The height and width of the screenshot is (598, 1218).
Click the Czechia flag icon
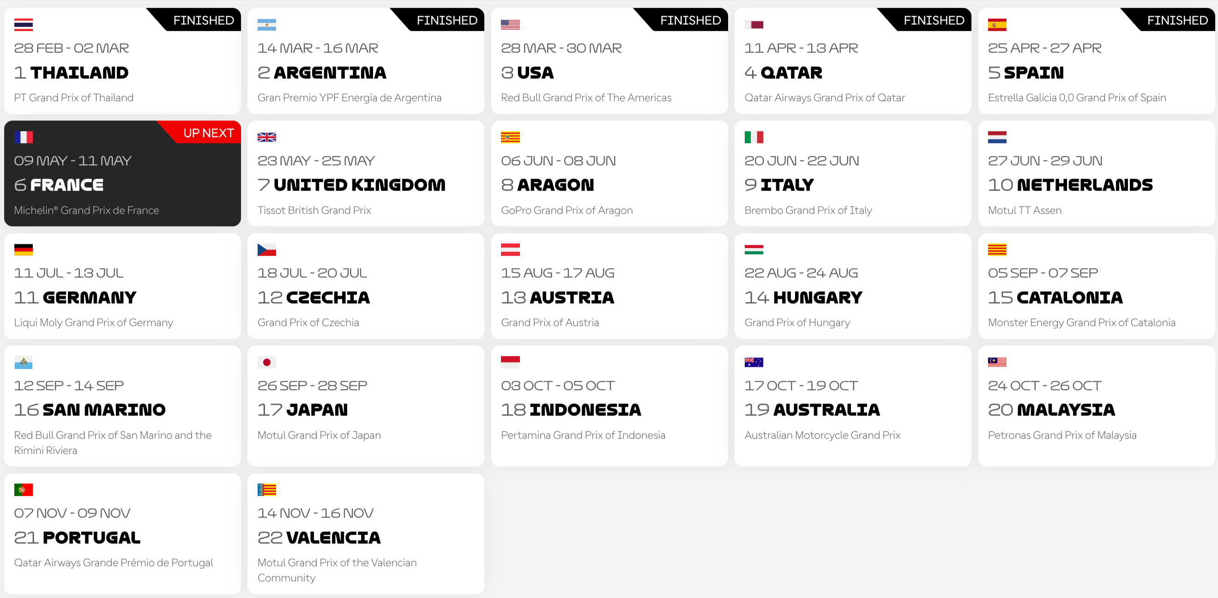click(267, 250)
